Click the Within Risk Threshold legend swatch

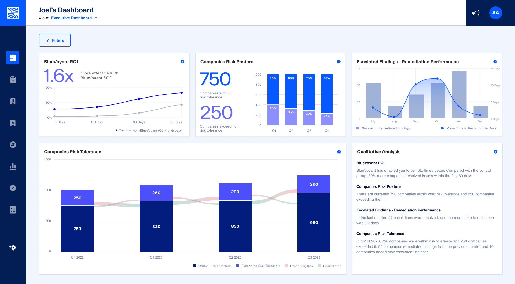click(194, 266)
